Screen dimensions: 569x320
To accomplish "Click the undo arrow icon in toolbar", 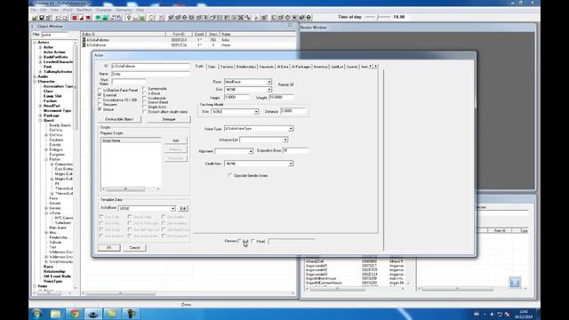I will (x=58, y=18).
